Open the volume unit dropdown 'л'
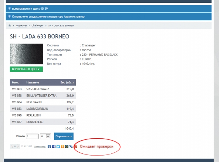This screenshot has height=162, width=219. pos(45,136)
